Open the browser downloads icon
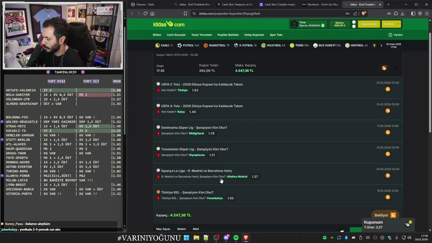Screen dimensions: 432x243 click(403, 13)
